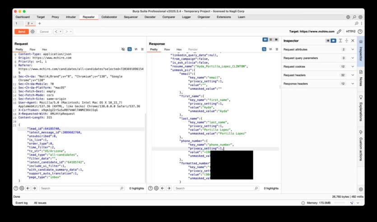377x222 pixels.
Task: Select Repeater tab number 1
Action: [x=16, y=23]
